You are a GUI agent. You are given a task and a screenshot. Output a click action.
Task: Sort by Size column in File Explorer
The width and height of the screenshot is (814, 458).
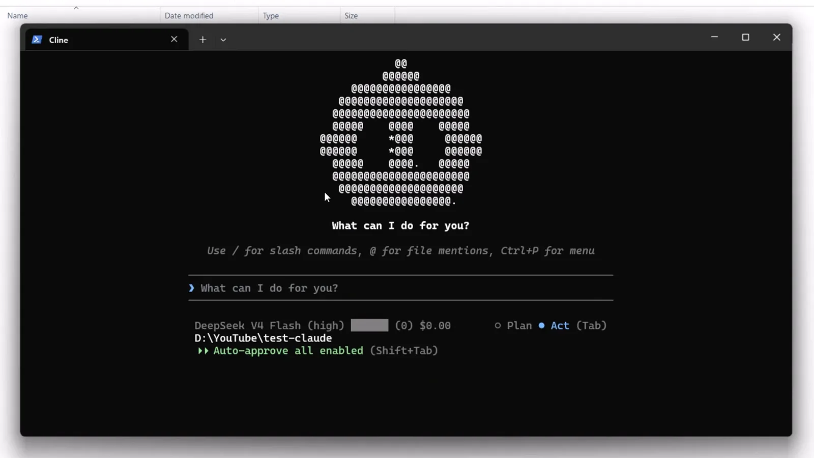tap(367, 16)
